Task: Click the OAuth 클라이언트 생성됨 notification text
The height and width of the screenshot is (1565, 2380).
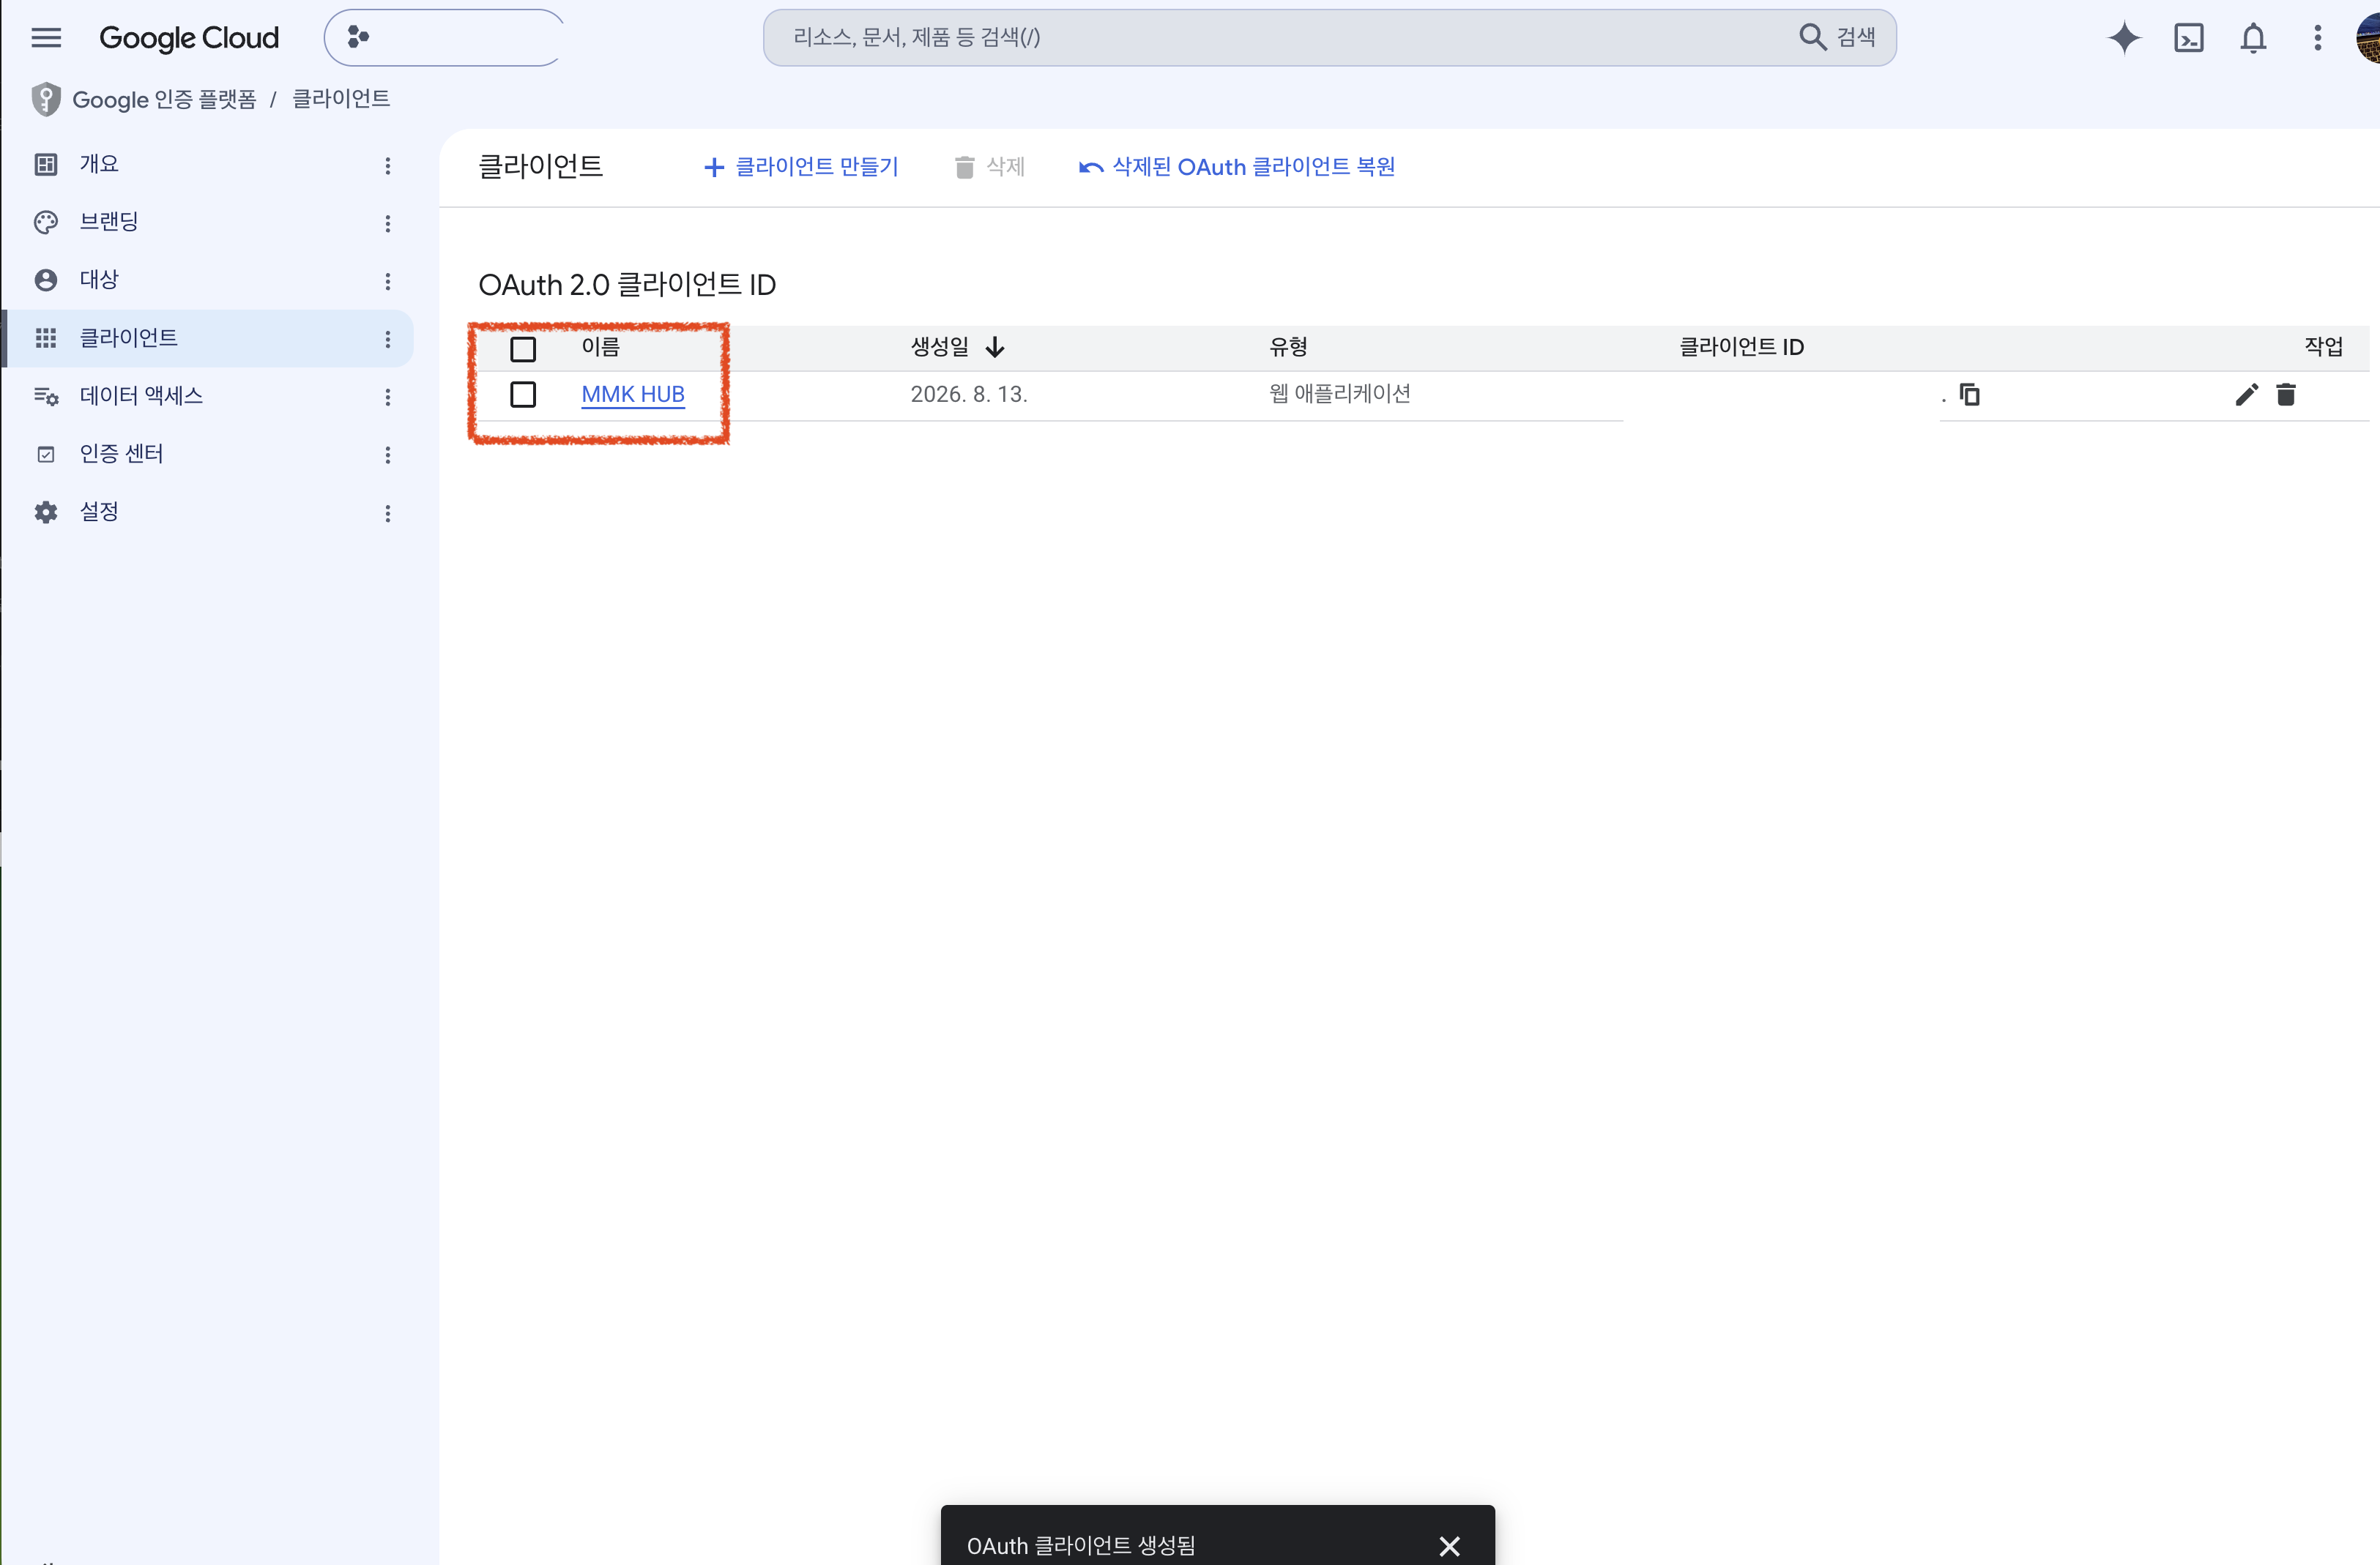Action: [1081, 1546]
